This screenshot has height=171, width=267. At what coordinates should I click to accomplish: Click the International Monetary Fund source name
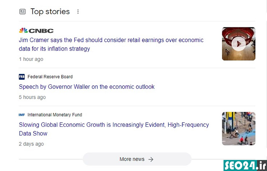tap(55, 115)
